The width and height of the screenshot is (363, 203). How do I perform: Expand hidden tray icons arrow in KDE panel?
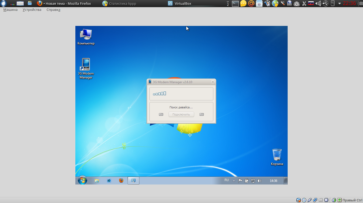tap(340, 4)
